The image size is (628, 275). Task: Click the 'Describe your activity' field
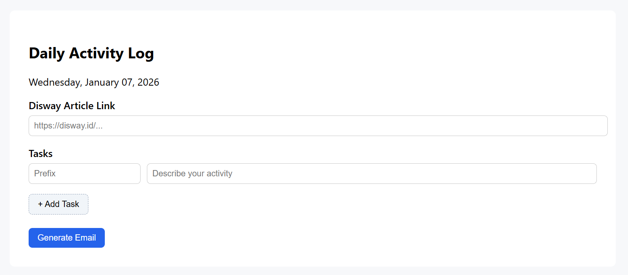click(x=371, y=173)
